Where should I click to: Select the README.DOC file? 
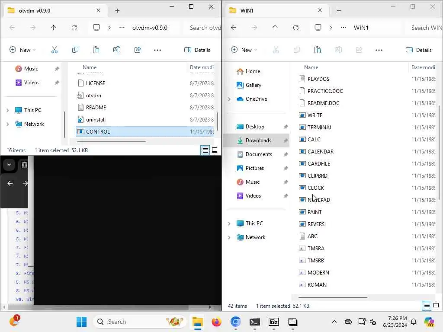[323, 103]
